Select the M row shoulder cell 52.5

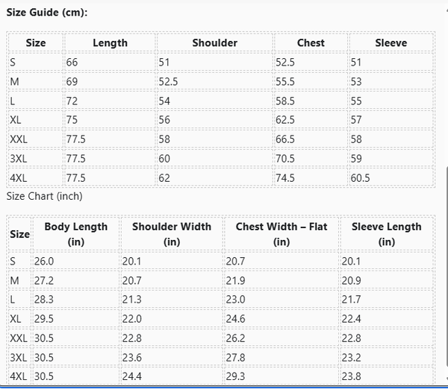tap(168, 81)
